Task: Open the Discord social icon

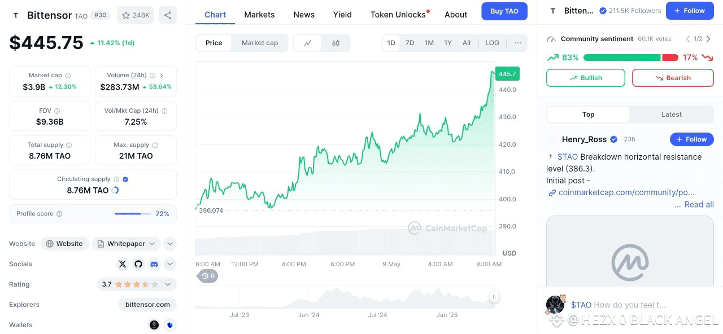Action: point(154,264)
